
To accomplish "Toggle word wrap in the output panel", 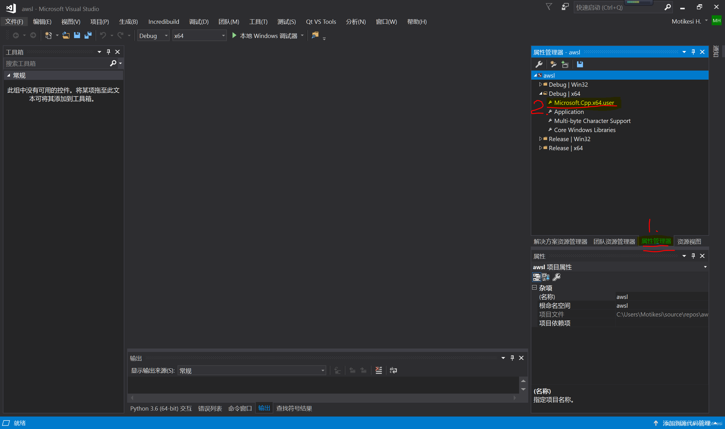I will point(393,370).
